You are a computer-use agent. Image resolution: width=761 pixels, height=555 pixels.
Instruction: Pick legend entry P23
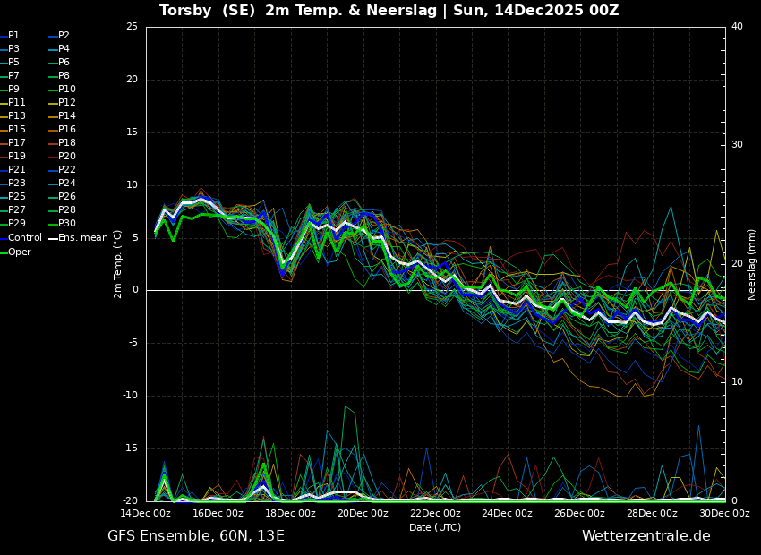pyautogui.click(x=13, y=183)
